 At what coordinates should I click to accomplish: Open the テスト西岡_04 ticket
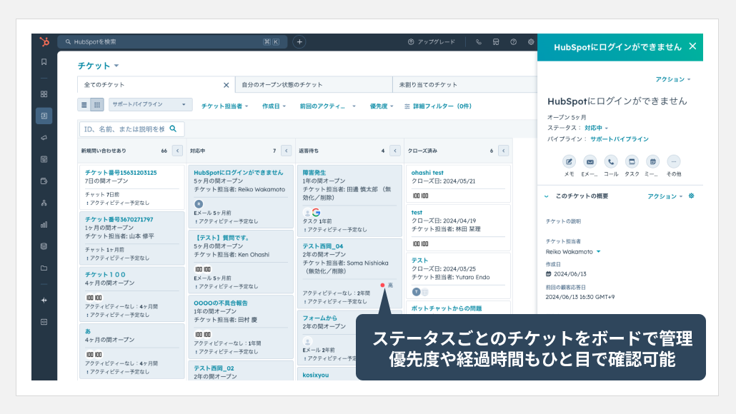[x=322, y=246]
